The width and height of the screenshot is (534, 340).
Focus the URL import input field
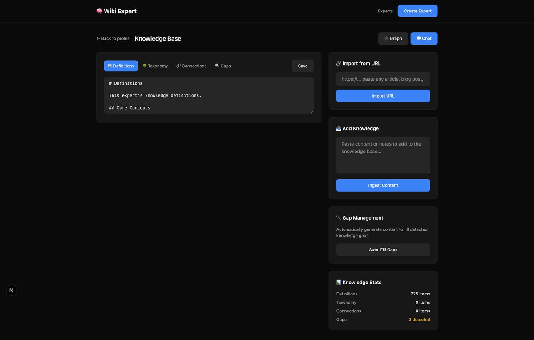[383, 79]
